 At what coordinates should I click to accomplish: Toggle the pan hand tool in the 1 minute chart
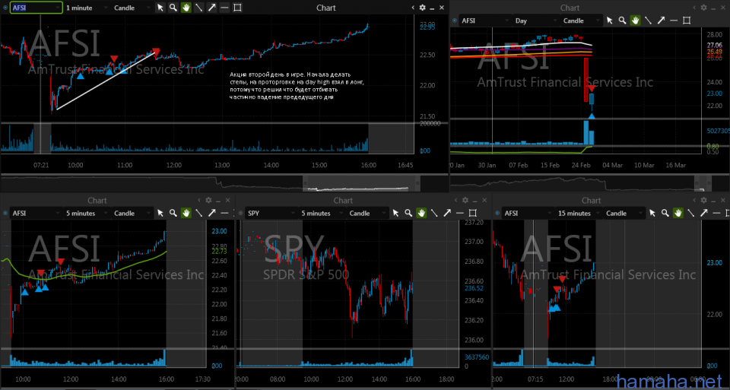(x=186, y=8)
